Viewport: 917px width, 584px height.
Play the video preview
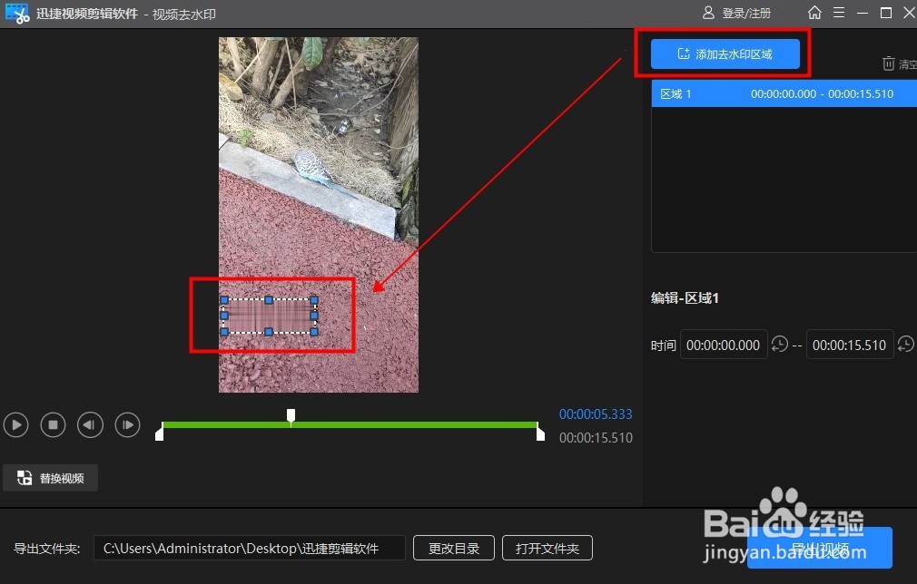(15, 424)
